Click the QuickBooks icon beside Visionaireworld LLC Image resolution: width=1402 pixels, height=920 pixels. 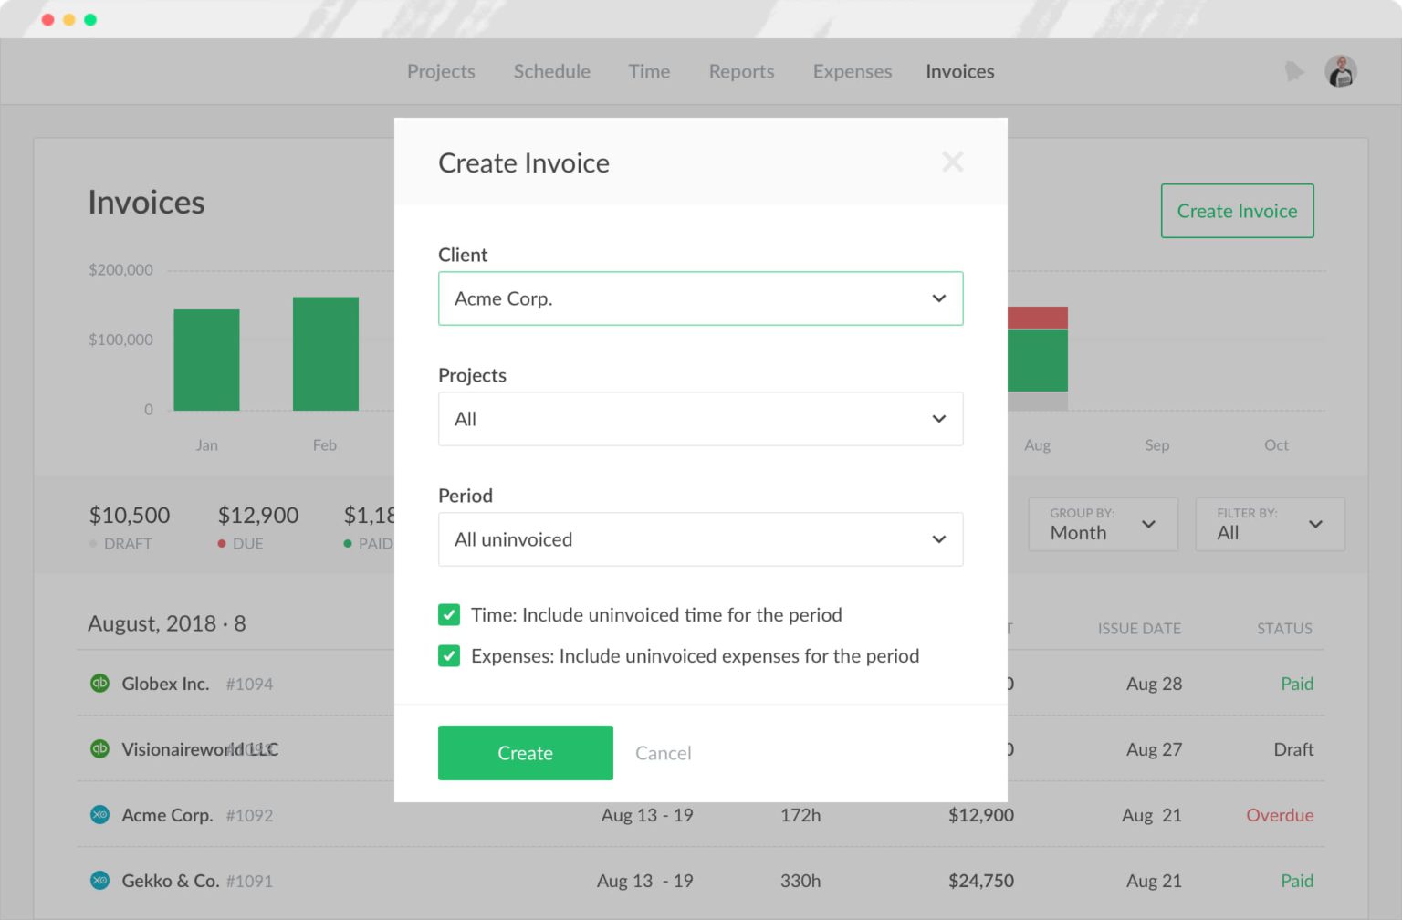[x=100, y=748]
